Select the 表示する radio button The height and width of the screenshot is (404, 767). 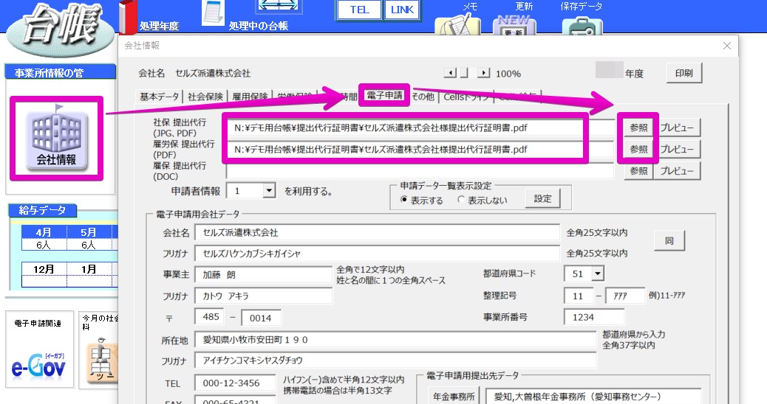[x=404, y=200]
